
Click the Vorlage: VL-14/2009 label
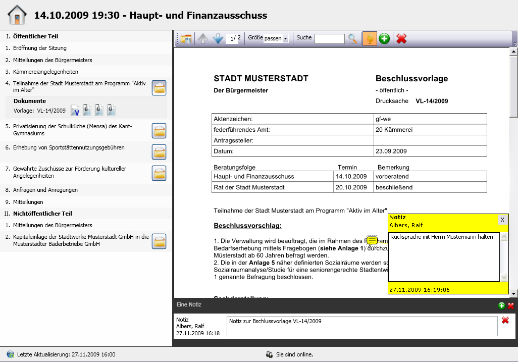pos(39,111)
